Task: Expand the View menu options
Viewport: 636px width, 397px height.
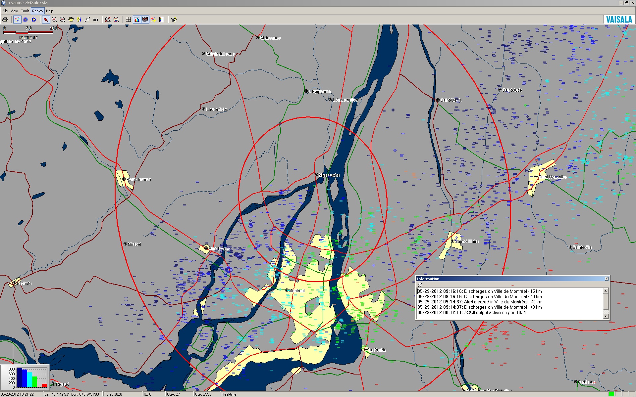Action: point(13,11)
